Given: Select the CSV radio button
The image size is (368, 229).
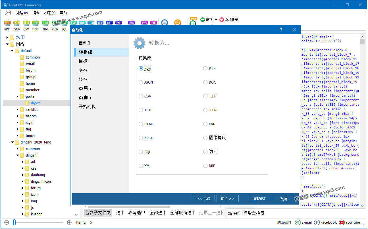Looking at the screenshot, I should click(141, 96).
